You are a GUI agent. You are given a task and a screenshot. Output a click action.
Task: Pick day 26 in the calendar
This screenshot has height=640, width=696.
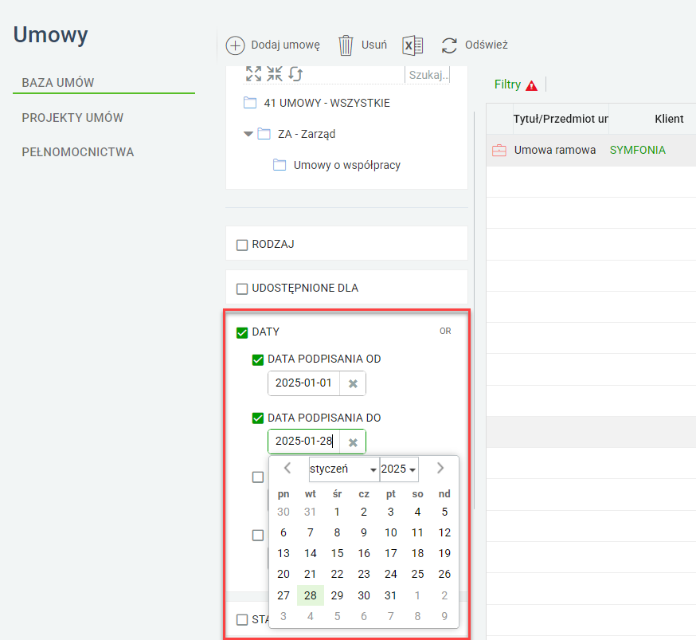tap(444, 575)
